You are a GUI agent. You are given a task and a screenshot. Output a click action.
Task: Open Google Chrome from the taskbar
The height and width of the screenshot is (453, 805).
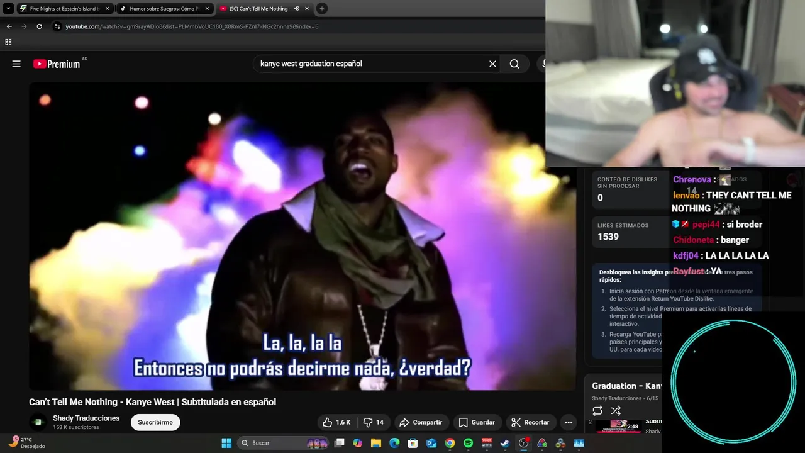(x=450, y=443)
